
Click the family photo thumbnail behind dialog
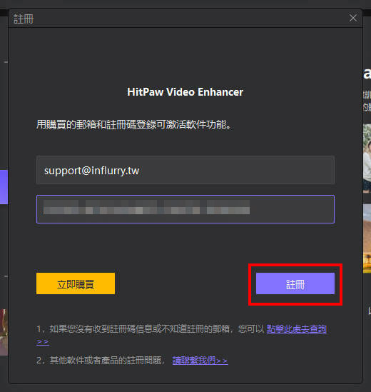pos(367,159)
